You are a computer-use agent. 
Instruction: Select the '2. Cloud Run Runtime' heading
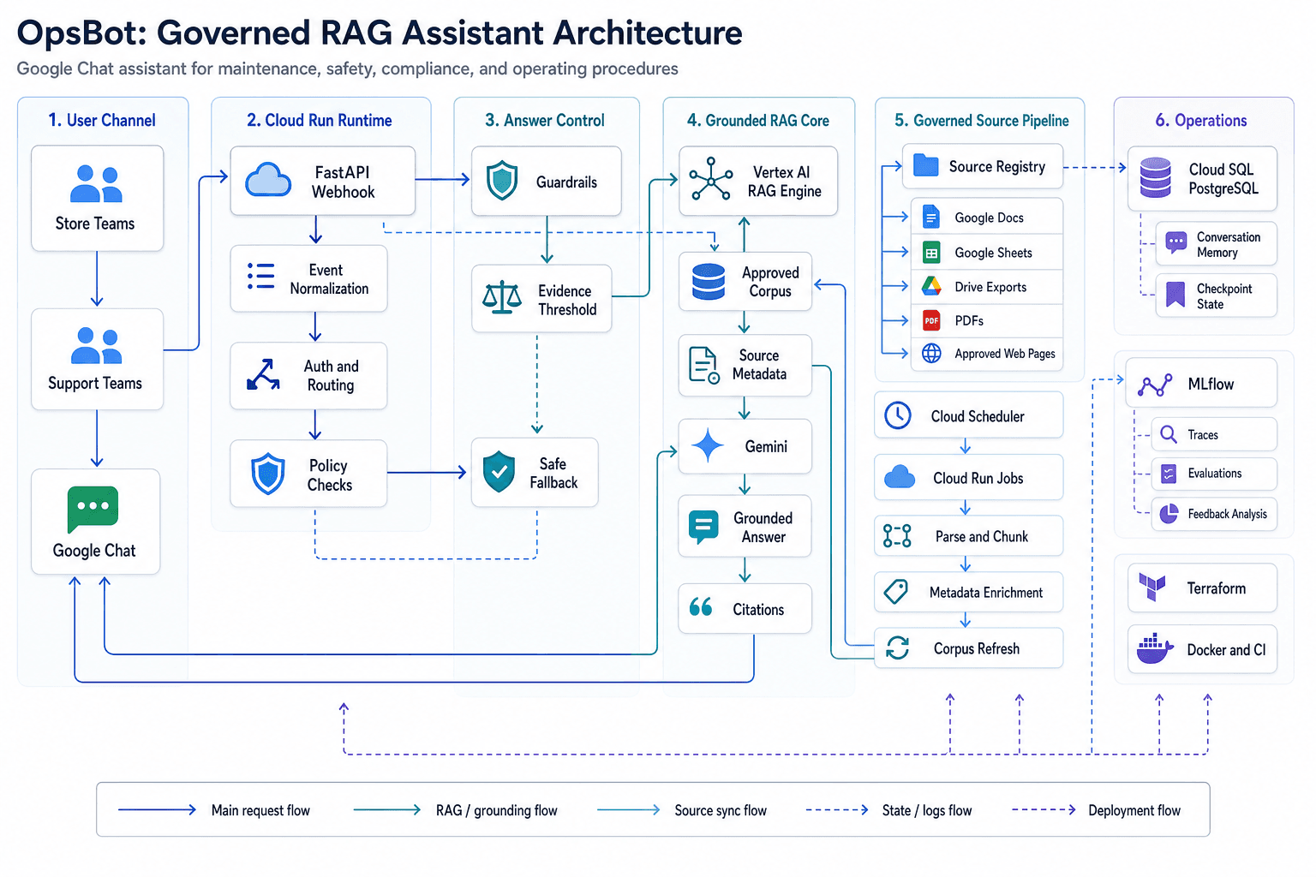(320, 120)
